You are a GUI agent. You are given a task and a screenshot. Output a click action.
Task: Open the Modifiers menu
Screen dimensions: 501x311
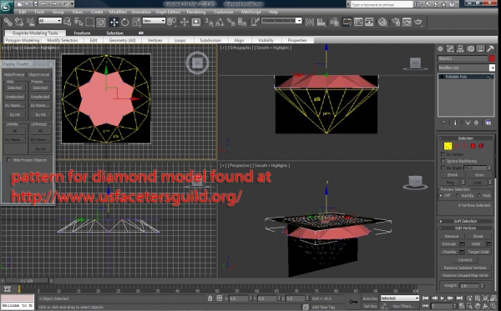coord(118,12)
